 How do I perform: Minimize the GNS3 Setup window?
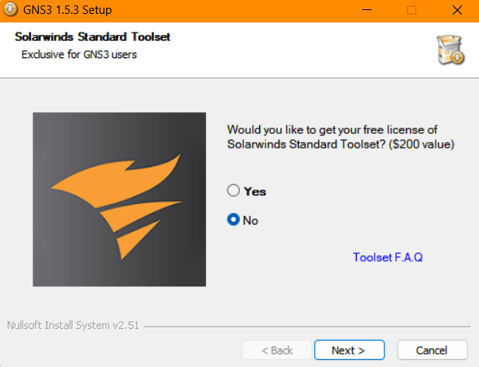pos(367,10)
